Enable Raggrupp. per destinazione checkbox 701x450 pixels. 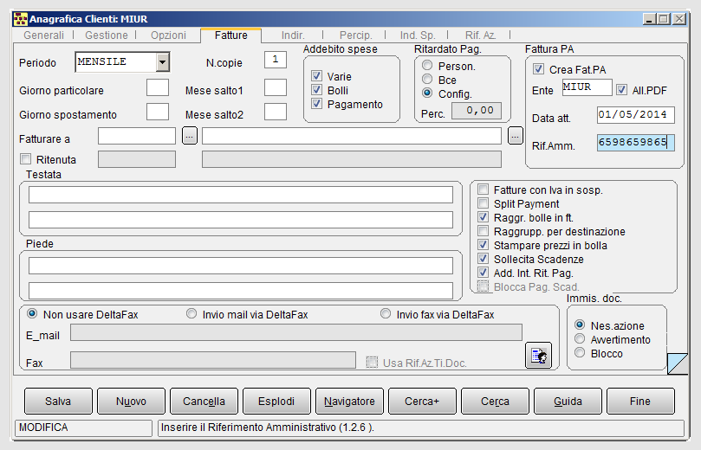click(483, 231)
